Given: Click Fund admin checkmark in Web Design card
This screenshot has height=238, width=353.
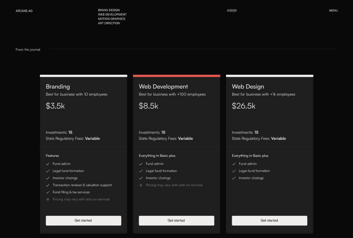Looking at the screenshot, I should 234,164.
